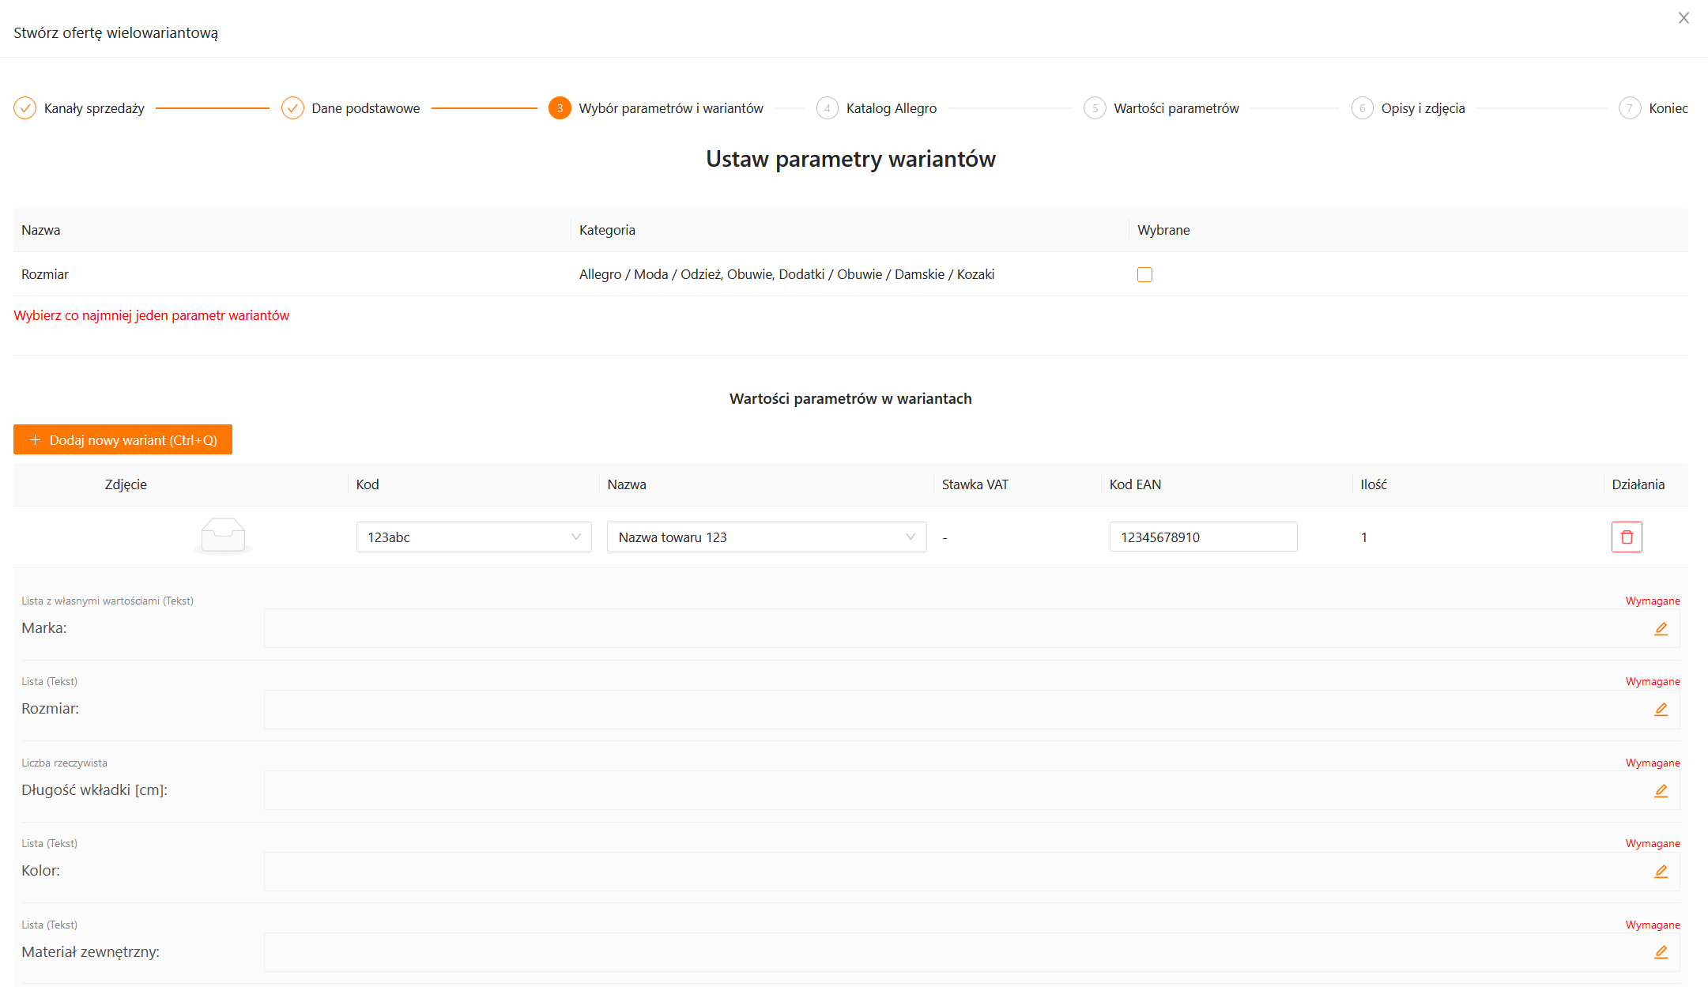The height and width of the screenshot is (987, 1708).
Task: Click the product image placeholder icon
Action: 223,537
